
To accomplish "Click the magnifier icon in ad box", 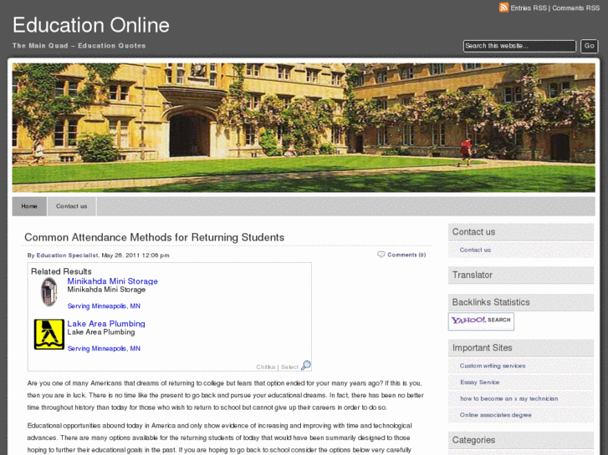I will [306, 366].
